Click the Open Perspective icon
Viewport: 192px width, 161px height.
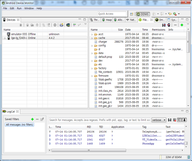point(132,14)
